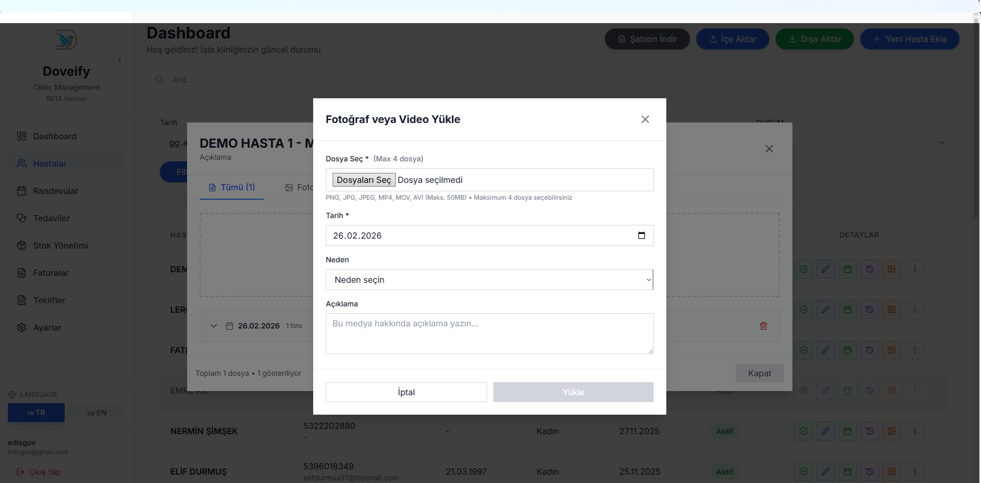Click the photo icon in NERMİN ŞİMŞEK row
This screenshot has height=483, width=981.
tap(891, 431)
